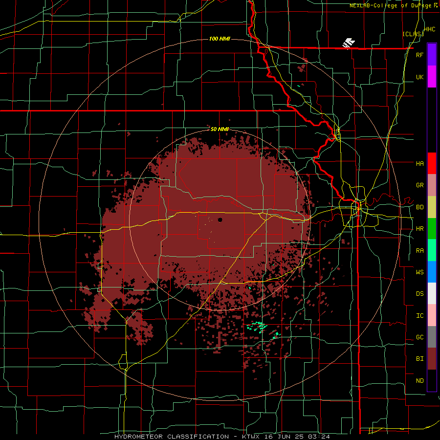Pick the light green RA rain swatch
Screen dimensions: 440x440
(432, 250)
